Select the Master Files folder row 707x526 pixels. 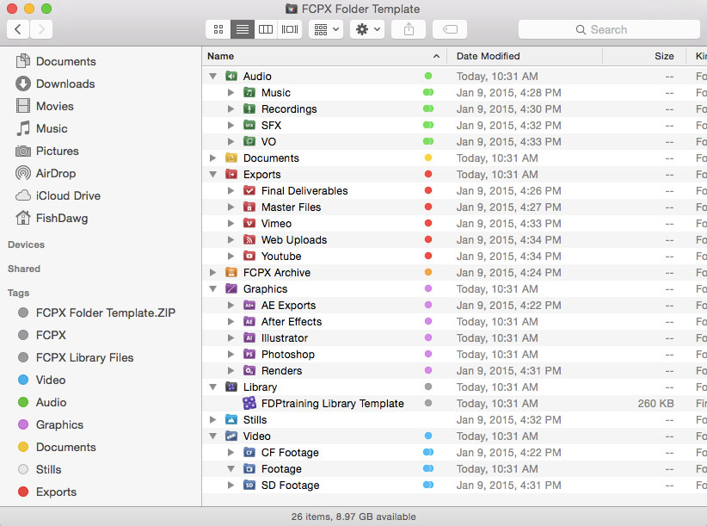[454, 207]
